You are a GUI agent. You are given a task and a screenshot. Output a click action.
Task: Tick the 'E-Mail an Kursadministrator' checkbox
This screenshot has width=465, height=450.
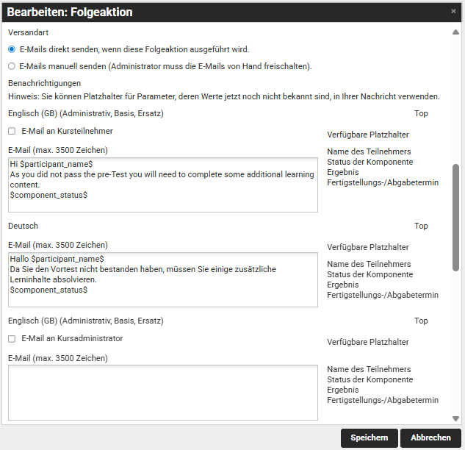pos(12,339)
